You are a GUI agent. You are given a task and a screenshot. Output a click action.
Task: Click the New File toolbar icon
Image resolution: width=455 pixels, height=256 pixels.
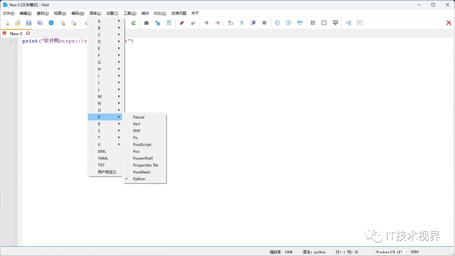(6, 23)
